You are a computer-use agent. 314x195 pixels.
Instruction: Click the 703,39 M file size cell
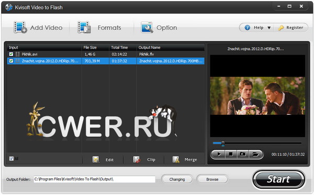point(92,61)
